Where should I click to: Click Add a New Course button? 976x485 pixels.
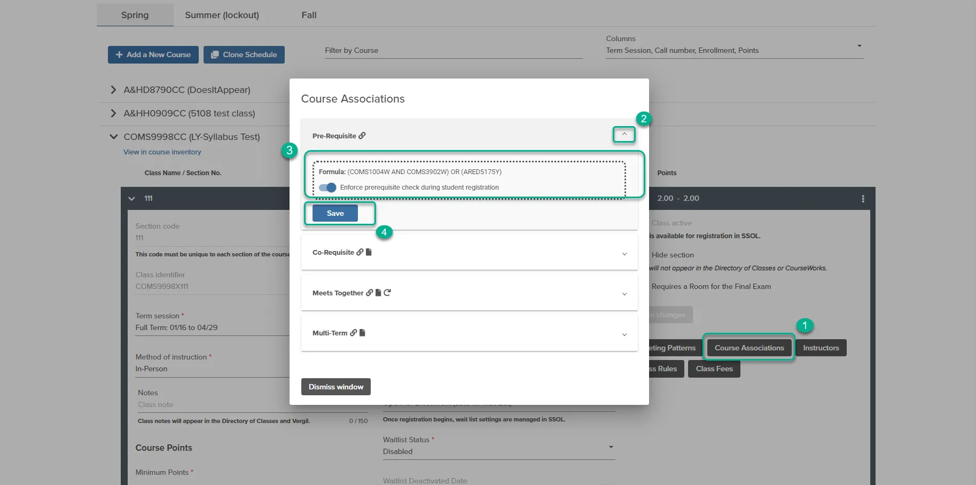153,54
